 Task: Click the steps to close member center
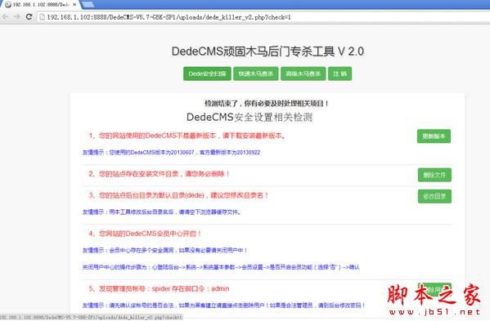click(x=221, y=267)
